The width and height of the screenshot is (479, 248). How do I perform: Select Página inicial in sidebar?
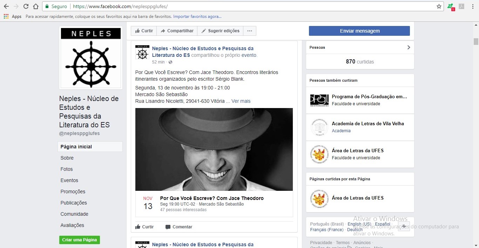click(x=90, y=147)
